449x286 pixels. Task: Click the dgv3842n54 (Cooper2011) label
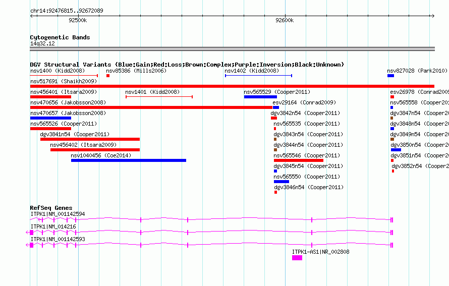click(305, 113)
